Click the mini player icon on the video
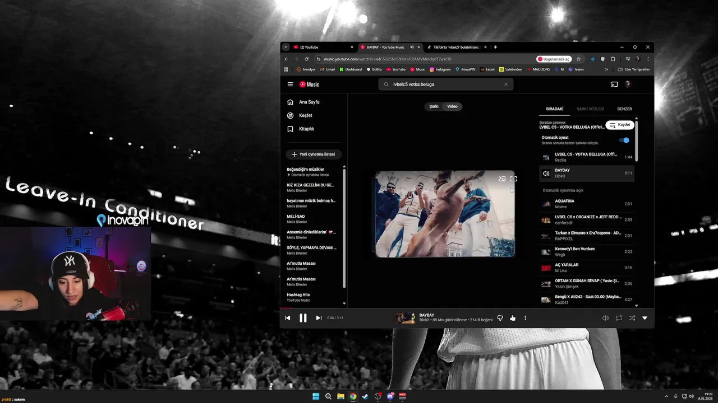Screen dimensions: 718x403 pos(502,179)
